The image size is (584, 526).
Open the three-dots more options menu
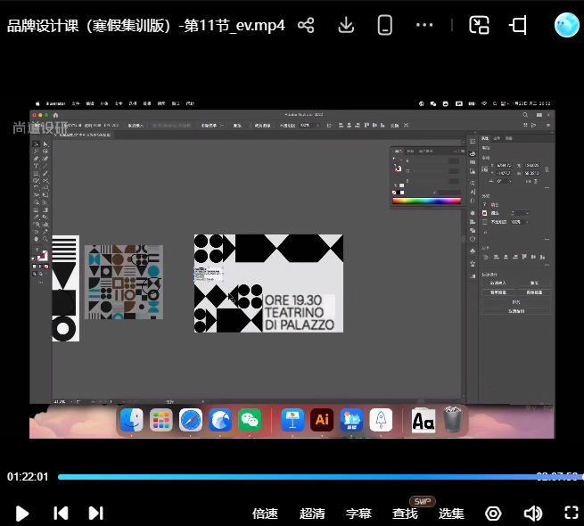(424, 25)
